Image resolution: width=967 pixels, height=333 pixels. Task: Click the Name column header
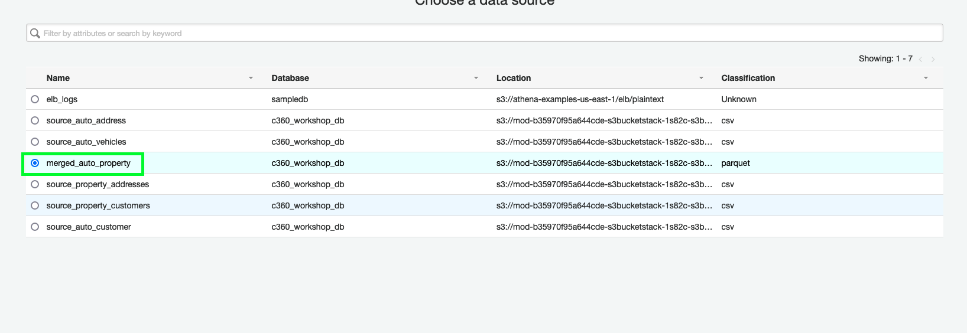(58, 78)
